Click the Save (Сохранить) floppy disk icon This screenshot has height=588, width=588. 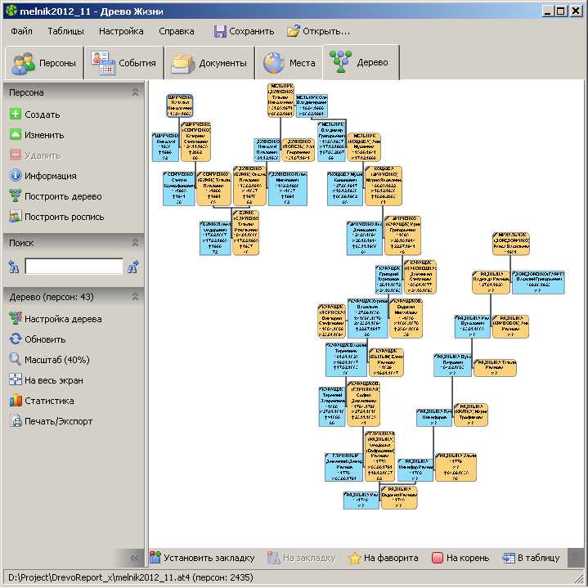(220, 31)
